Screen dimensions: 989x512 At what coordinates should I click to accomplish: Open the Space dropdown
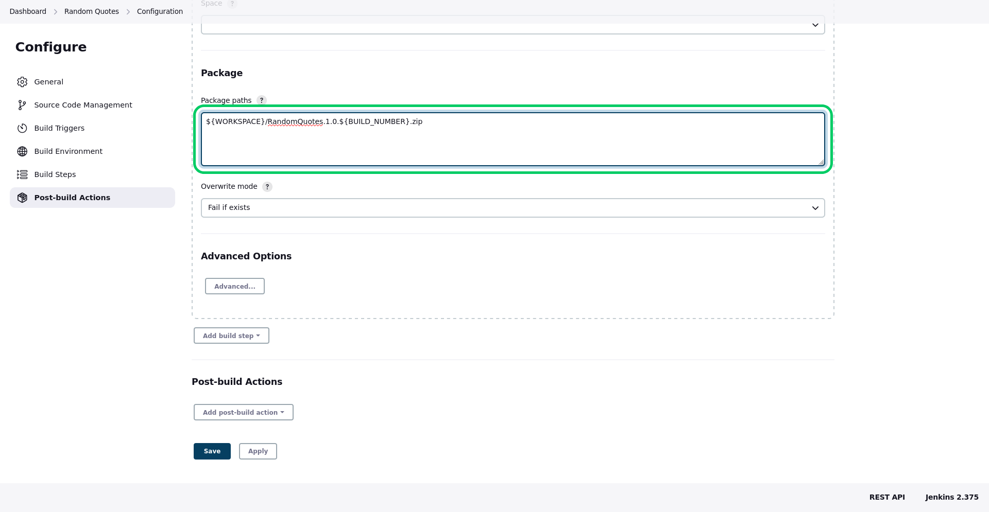click(x=513, y=25)
